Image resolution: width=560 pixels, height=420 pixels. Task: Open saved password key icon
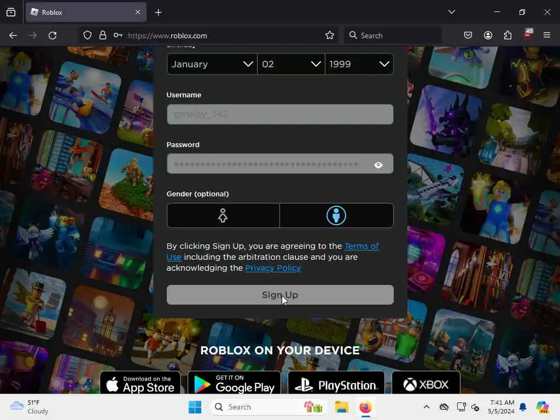point(118,36)
